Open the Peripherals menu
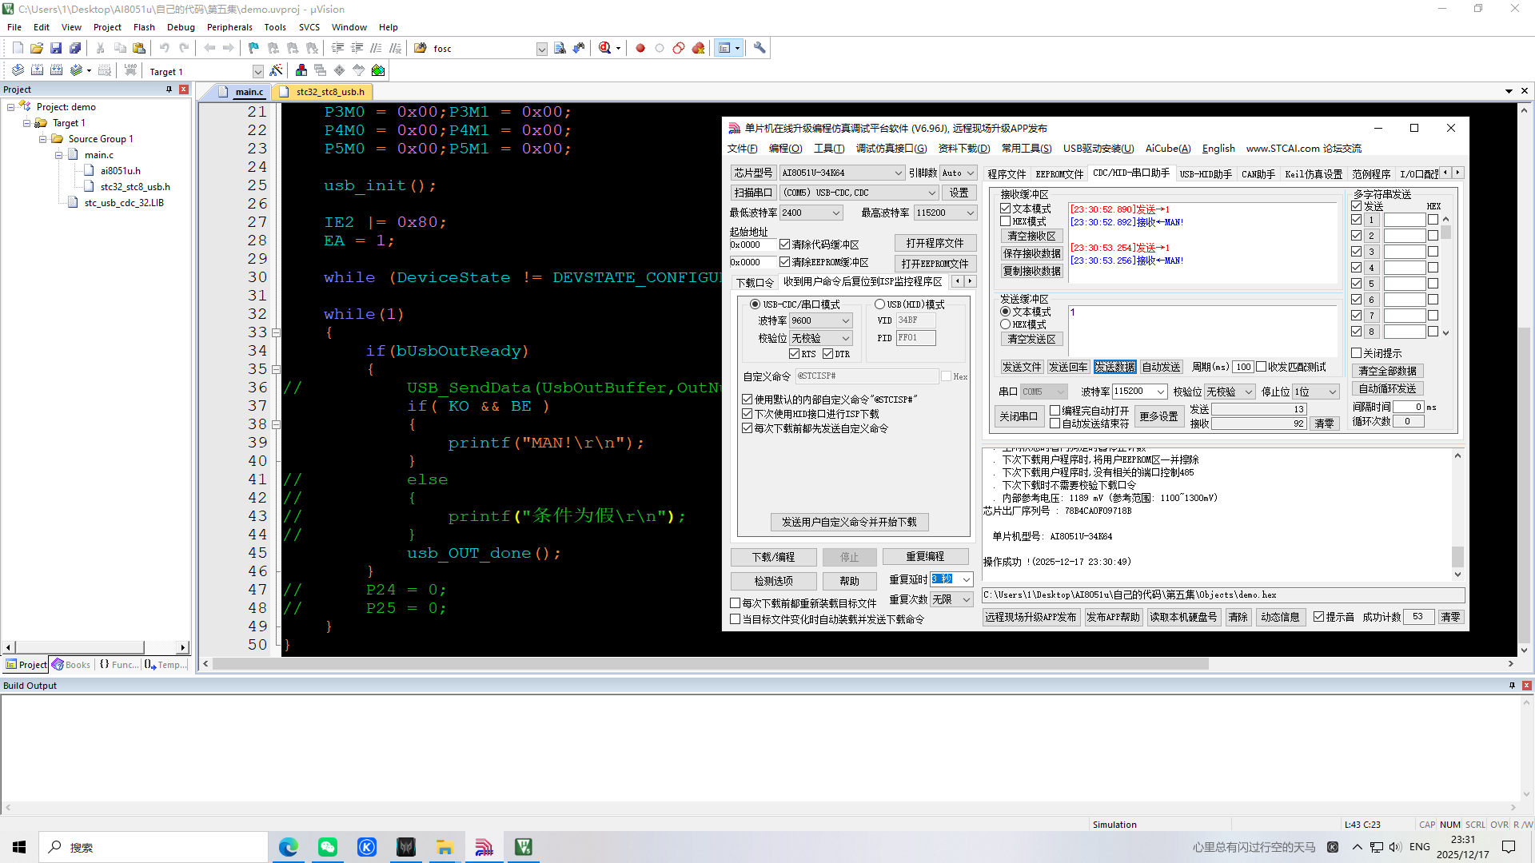Image resolution: width=1535 pixels, height=863 pixels. tap(229, 27)
